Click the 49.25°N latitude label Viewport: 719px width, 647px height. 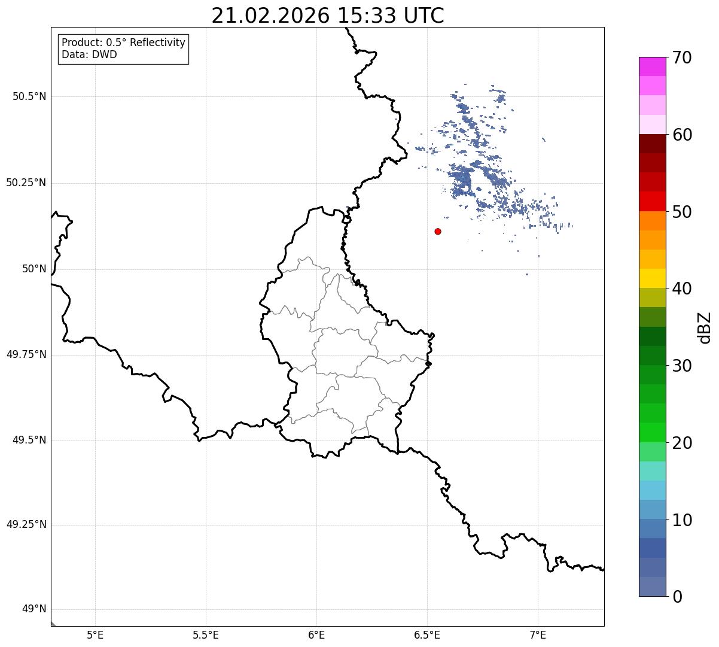(x=26, y=524)
